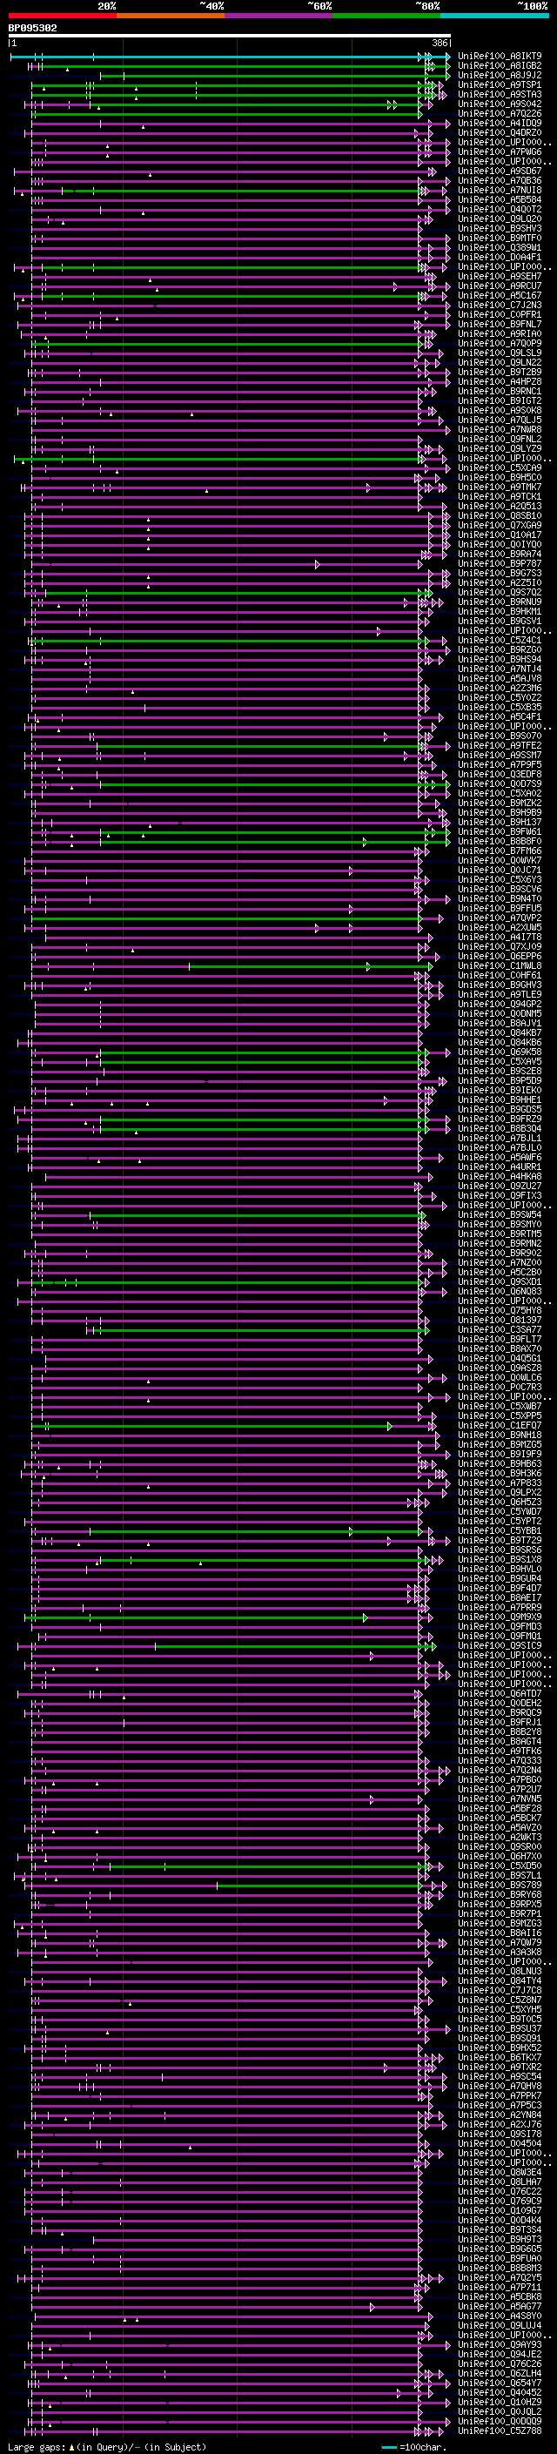This screenshot has height=2454, width=557.
Task: Select the UniRef100_Q0DQQ9 label
Action: click(500, 2421)
